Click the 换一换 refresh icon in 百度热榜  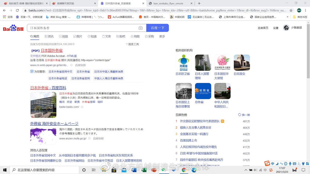click(x=239, y=115)
